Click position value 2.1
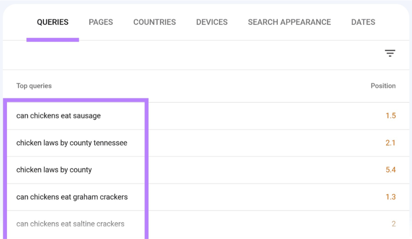 (391, 143)
